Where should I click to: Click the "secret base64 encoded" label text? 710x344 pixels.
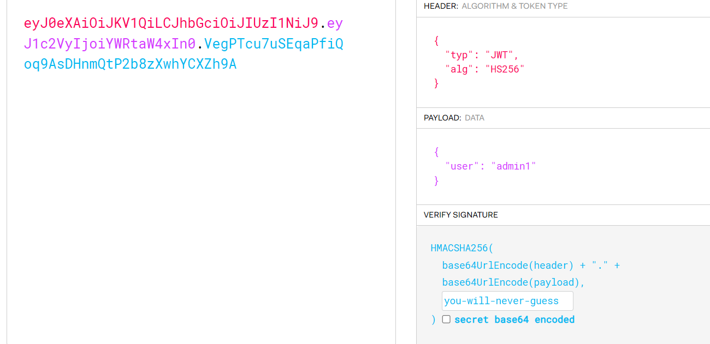click(x=514, y=319)
